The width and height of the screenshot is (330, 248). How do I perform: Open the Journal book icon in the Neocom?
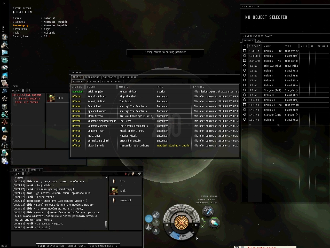point(4,137)
